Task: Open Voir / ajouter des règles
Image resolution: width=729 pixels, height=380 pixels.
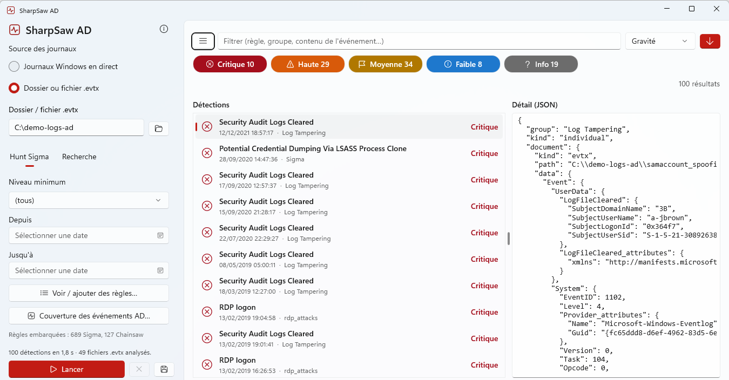Action: [x=89, y=293]
